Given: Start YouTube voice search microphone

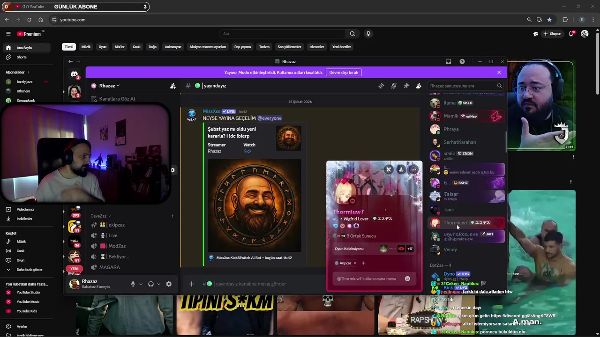Looking at the screenshot, I should click(x=368, y=34).
